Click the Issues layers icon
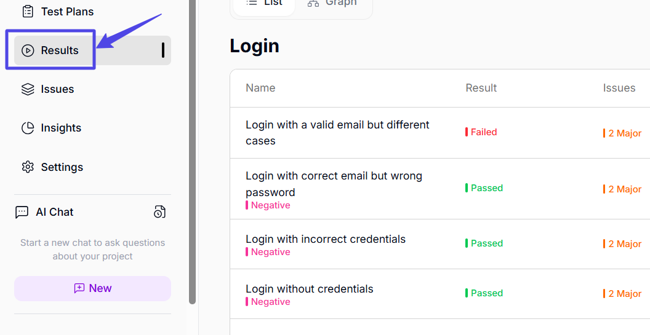650x335 pixels. tap(28, 89)
